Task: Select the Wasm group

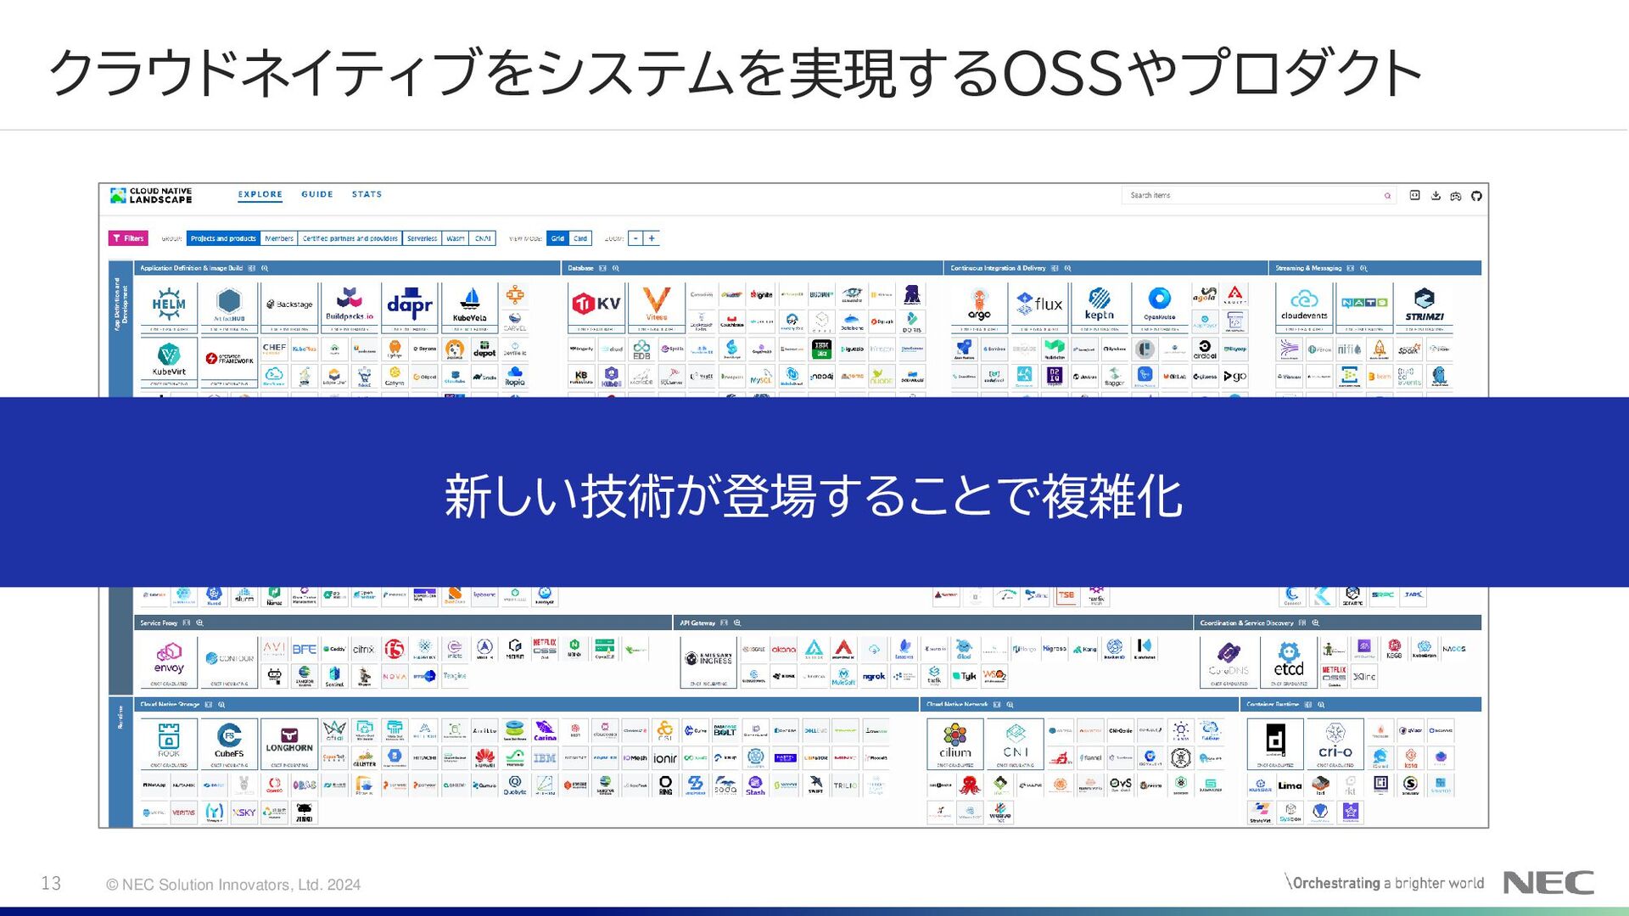Action: [x=456, y=238]
